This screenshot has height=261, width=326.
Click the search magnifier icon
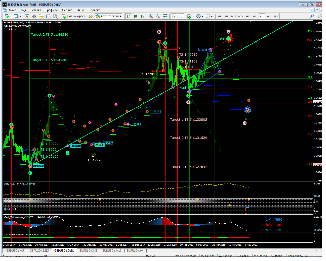(312, 16)
